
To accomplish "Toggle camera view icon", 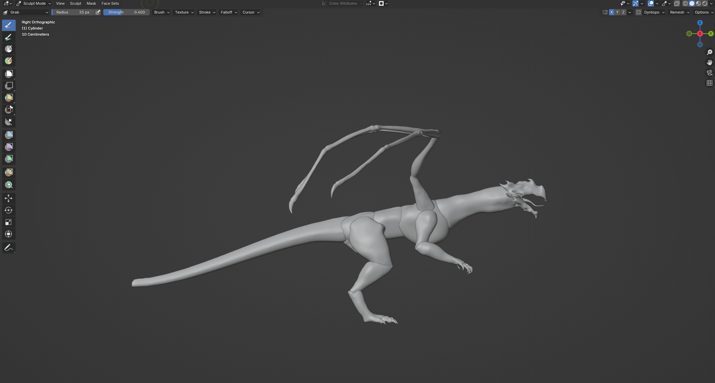I will coord(710,73).
